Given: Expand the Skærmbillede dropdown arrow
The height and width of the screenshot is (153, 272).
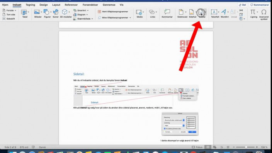Looking at the screenshot, I should 92,19.
